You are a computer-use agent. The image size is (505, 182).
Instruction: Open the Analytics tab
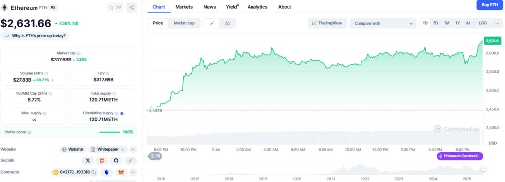pos(257,7)
